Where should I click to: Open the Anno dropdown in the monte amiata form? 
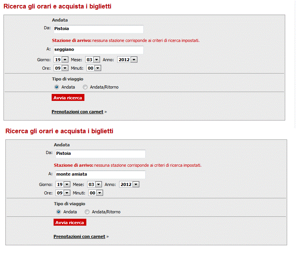point(129,184)
